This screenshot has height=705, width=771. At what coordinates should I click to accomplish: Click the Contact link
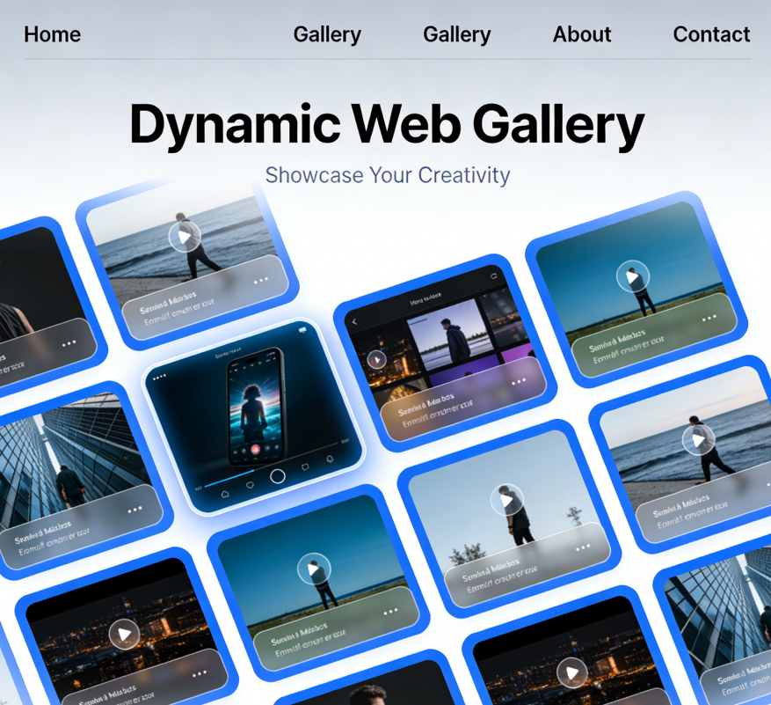pos(710,34)
